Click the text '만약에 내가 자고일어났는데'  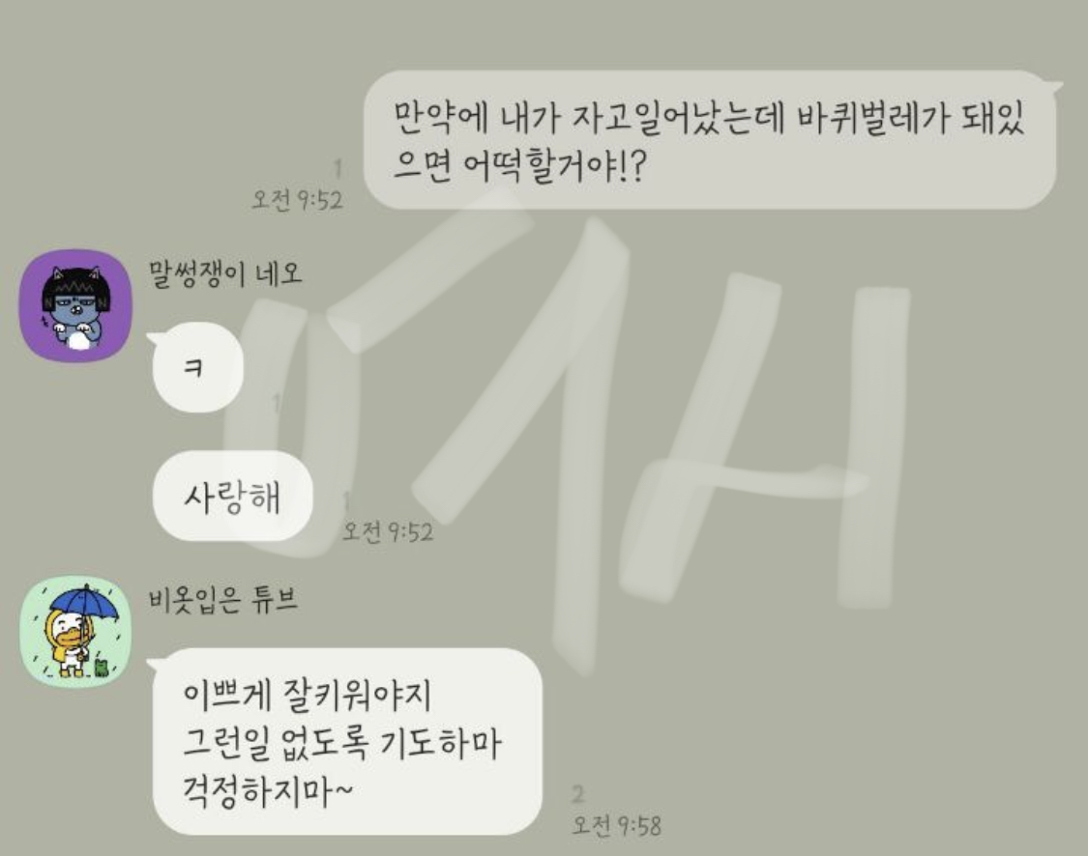coord(590,119)
